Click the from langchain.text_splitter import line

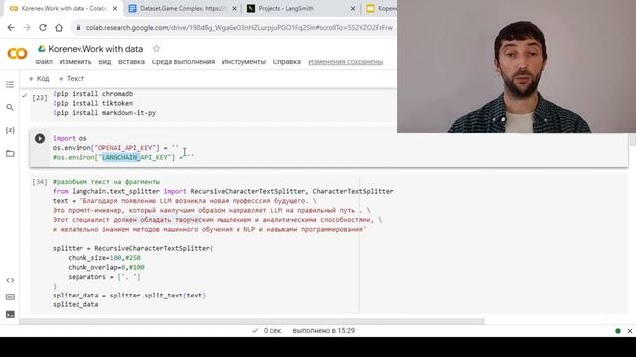(x=223, y=191)
